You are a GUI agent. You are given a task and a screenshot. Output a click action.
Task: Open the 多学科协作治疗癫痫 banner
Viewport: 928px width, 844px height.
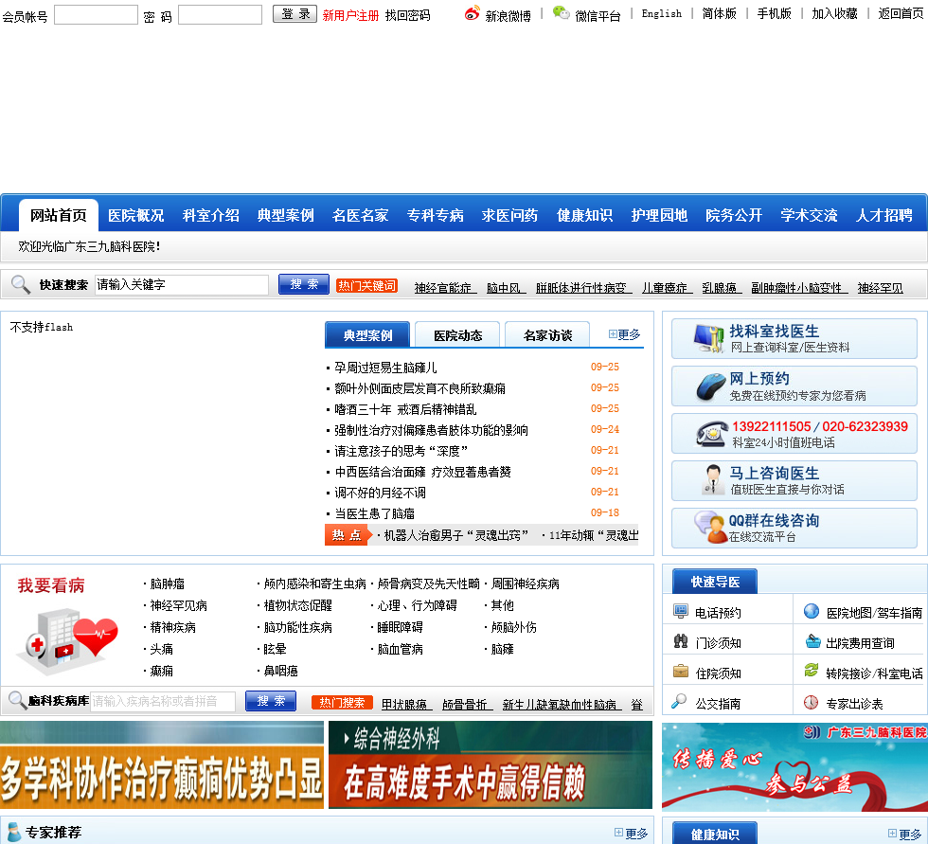tap(162, 764)
